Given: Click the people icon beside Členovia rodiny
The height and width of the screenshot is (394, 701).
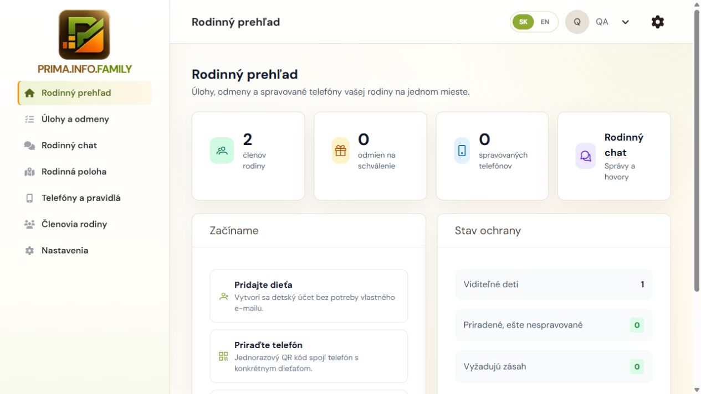Looking at the screenshot, I should 29,224.
